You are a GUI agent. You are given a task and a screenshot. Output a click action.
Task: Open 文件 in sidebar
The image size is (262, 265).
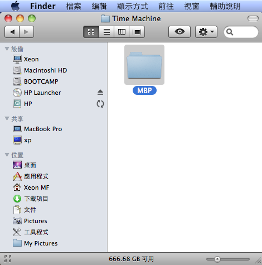coord(54,210)
